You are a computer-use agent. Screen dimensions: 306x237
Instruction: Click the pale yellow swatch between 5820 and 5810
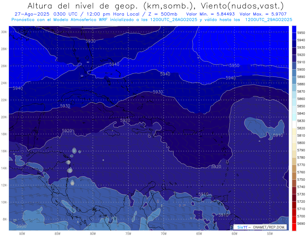pyautogui.click(x=294, y=132)
